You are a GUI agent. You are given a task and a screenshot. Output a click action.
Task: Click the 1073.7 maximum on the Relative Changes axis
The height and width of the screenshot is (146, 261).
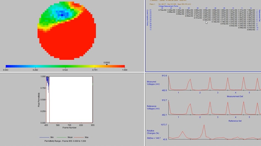click(164, 125)
